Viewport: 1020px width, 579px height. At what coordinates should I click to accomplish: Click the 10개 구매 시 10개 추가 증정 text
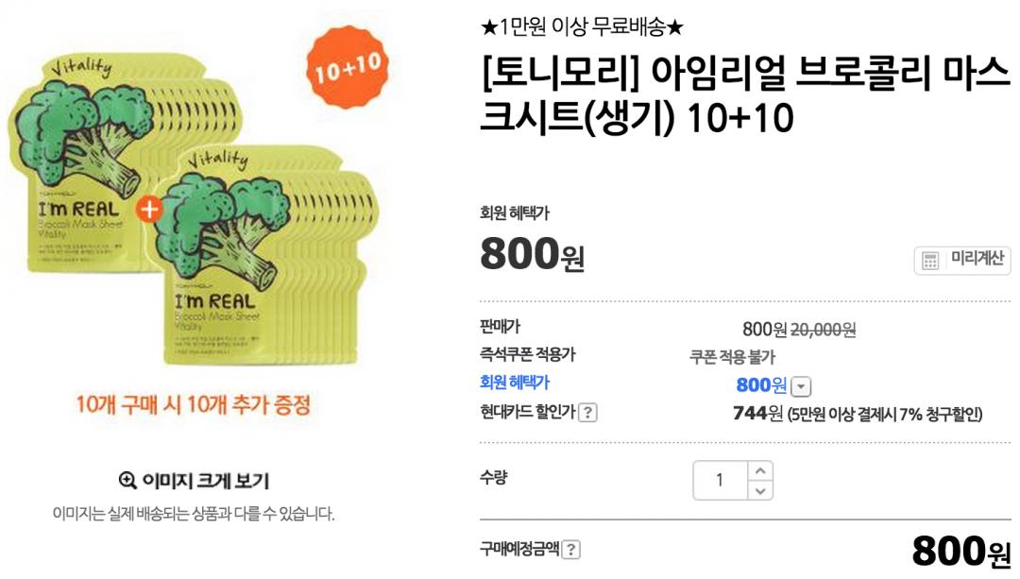194,405
